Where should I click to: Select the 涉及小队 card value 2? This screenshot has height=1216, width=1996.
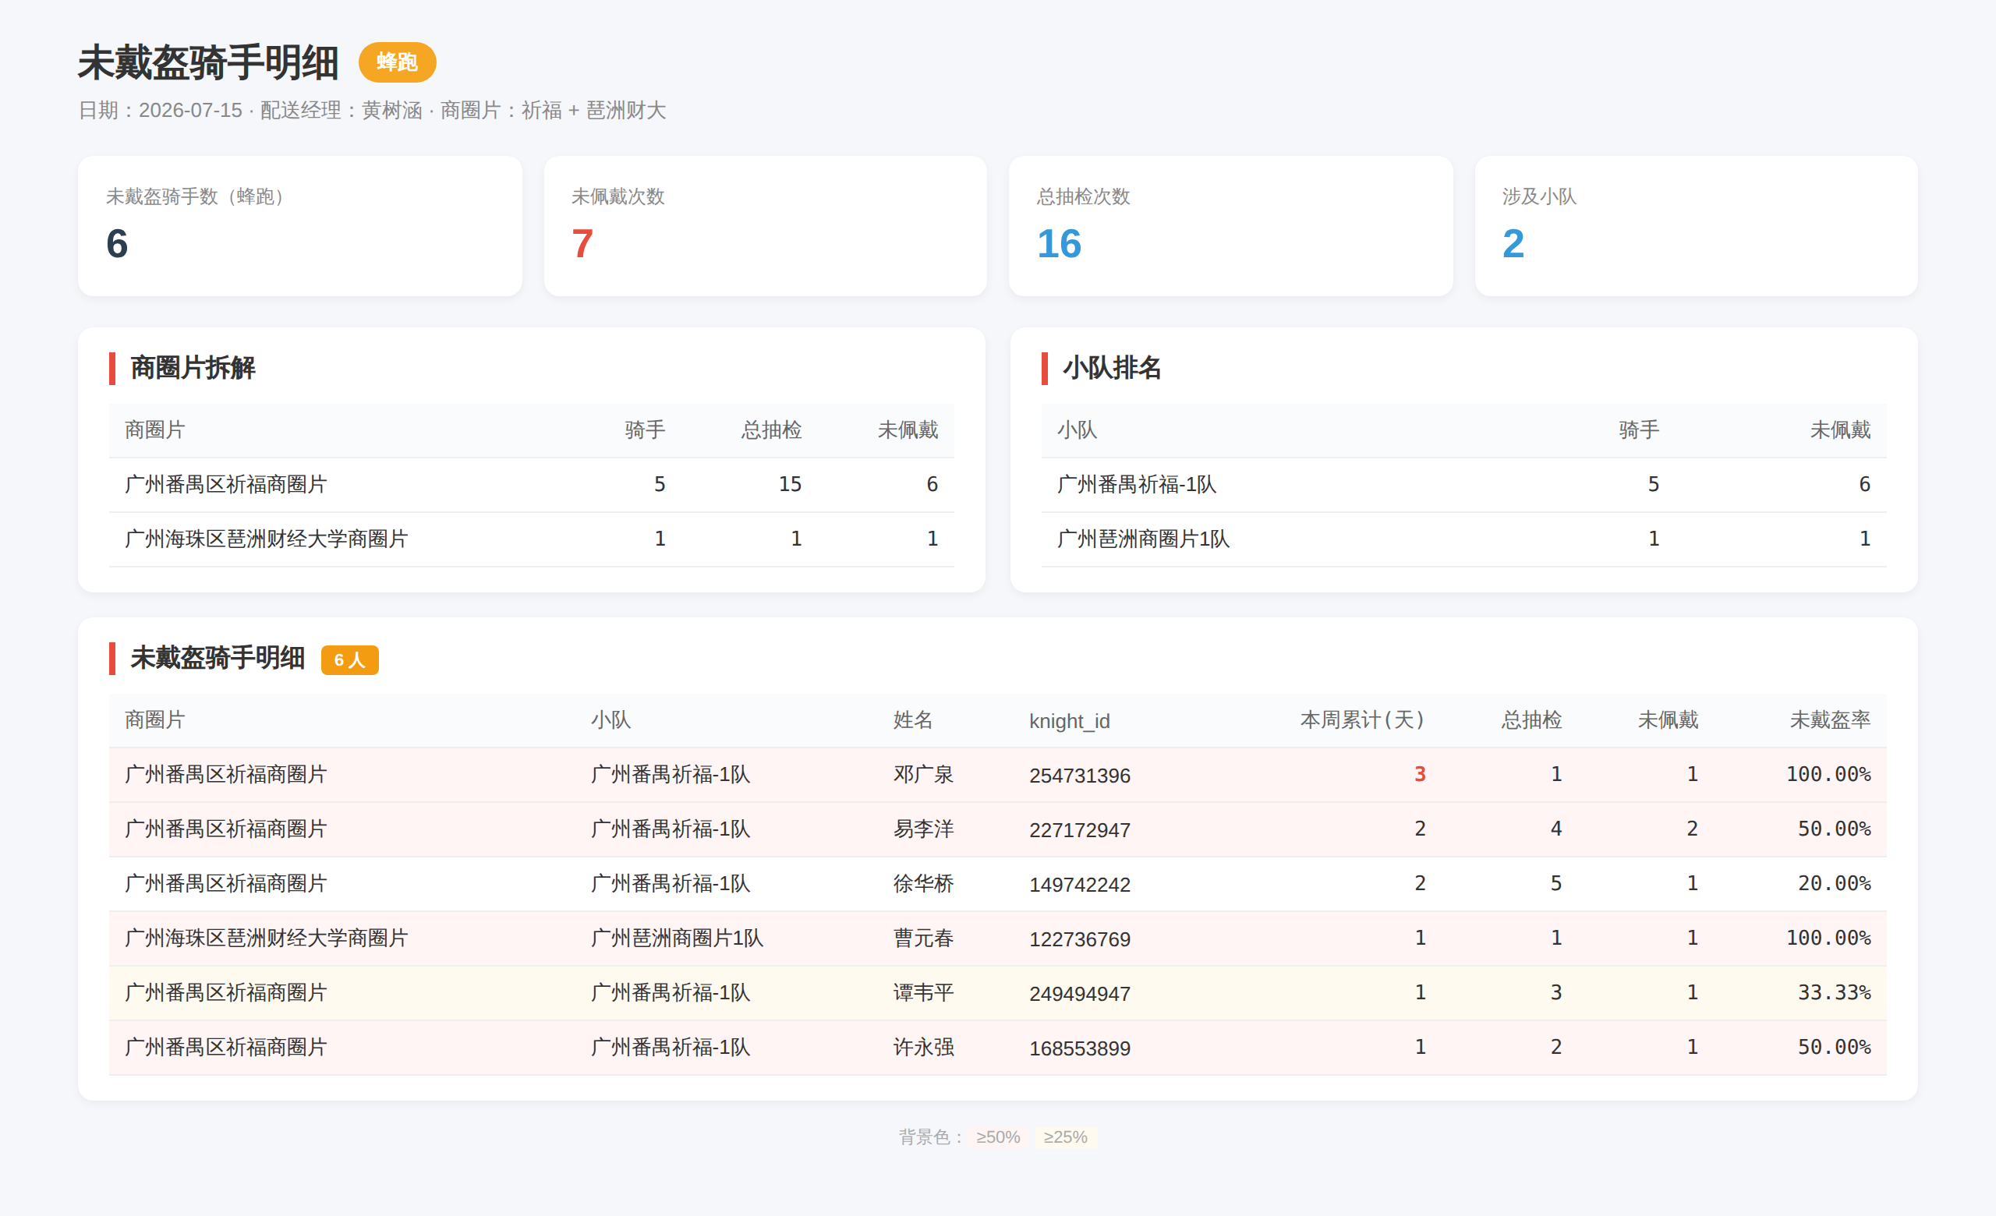1513,244
